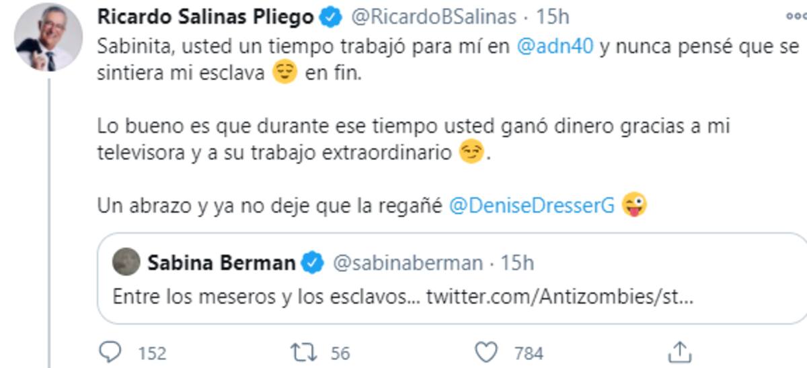
Task: Retweet this tweet using the retweet icon
Action: point(300,352)
